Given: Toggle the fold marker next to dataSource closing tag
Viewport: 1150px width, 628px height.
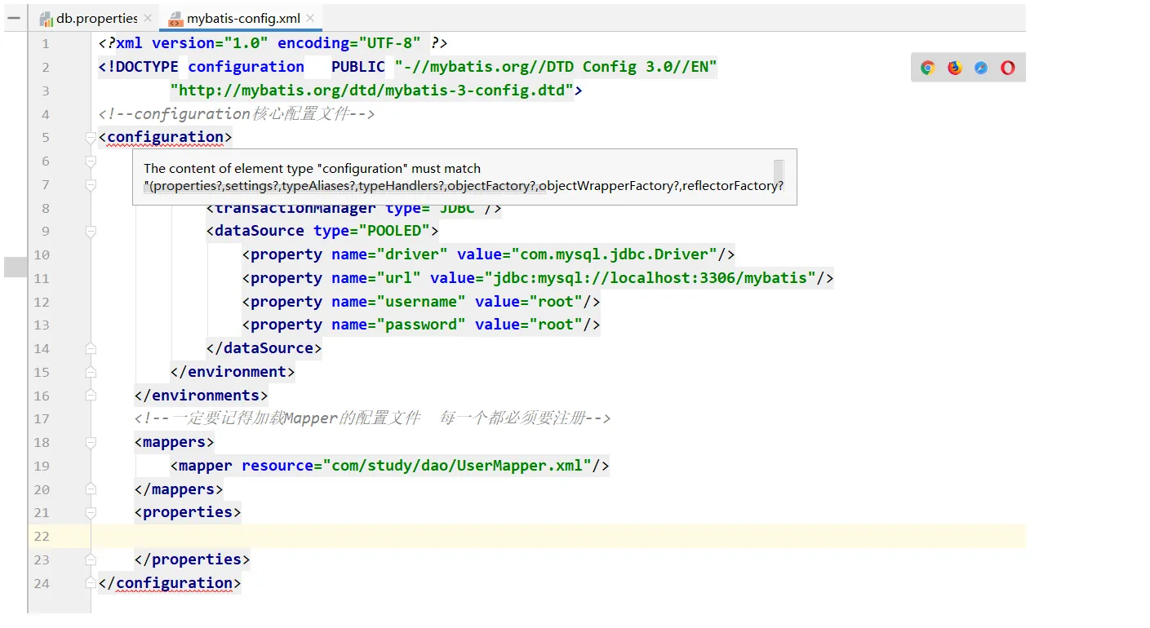Looking at the screenshot, I should coord(90,349).
